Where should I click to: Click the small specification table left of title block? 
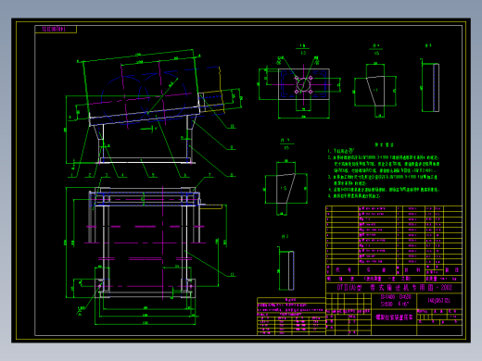click(x=291, y=317)
